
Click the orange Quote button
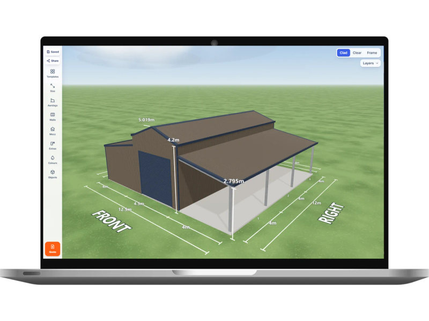[53, 249]
